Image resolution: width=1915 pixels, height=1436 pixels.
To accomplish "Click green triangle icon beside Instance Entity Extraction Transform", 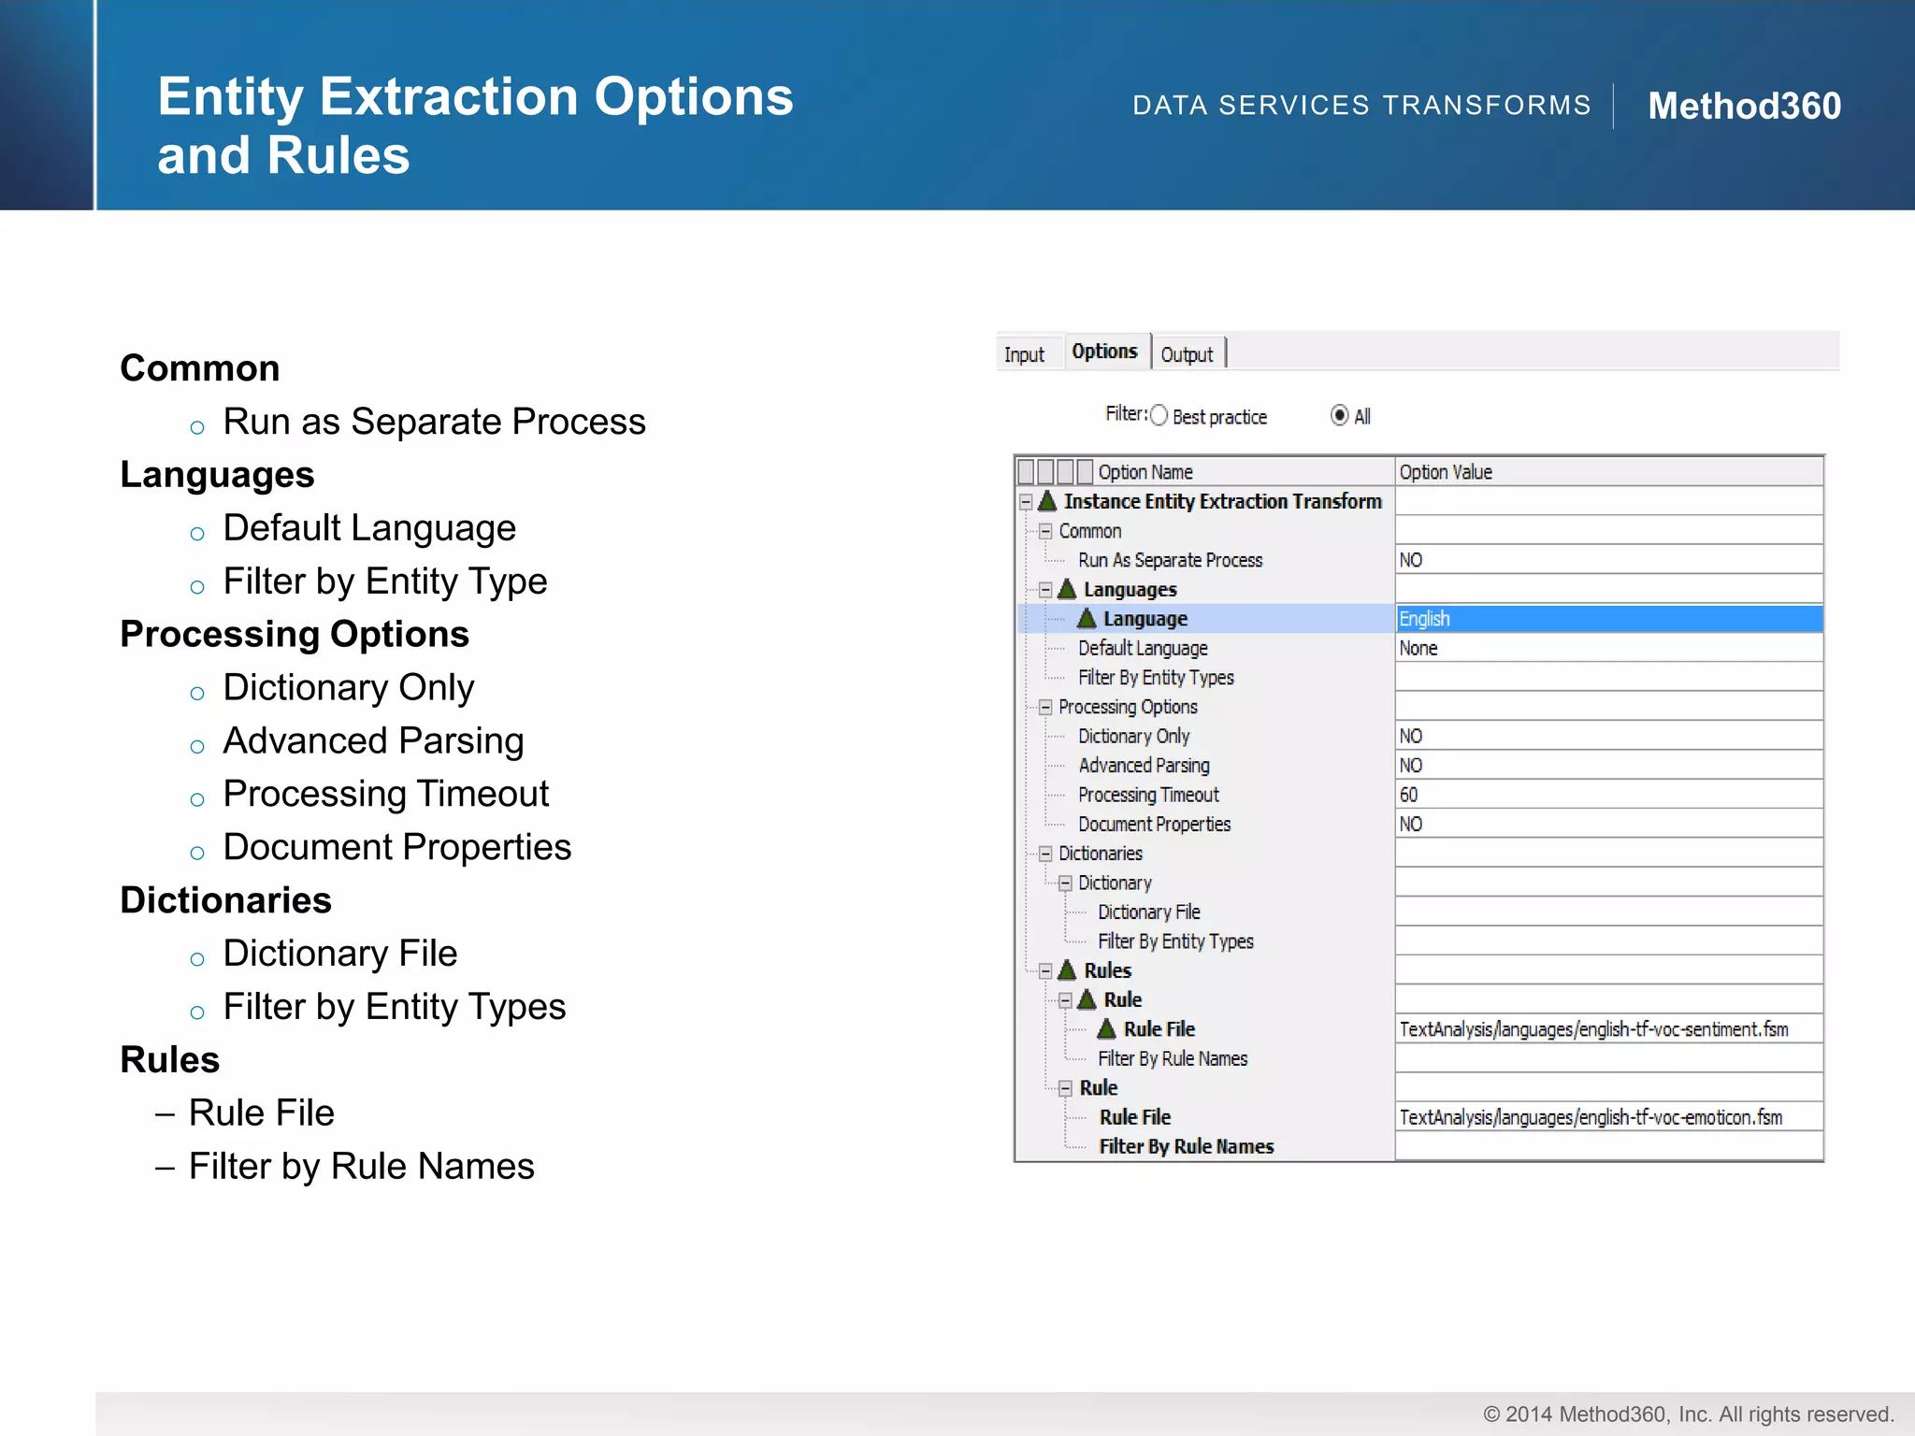I will (1047, 501).
